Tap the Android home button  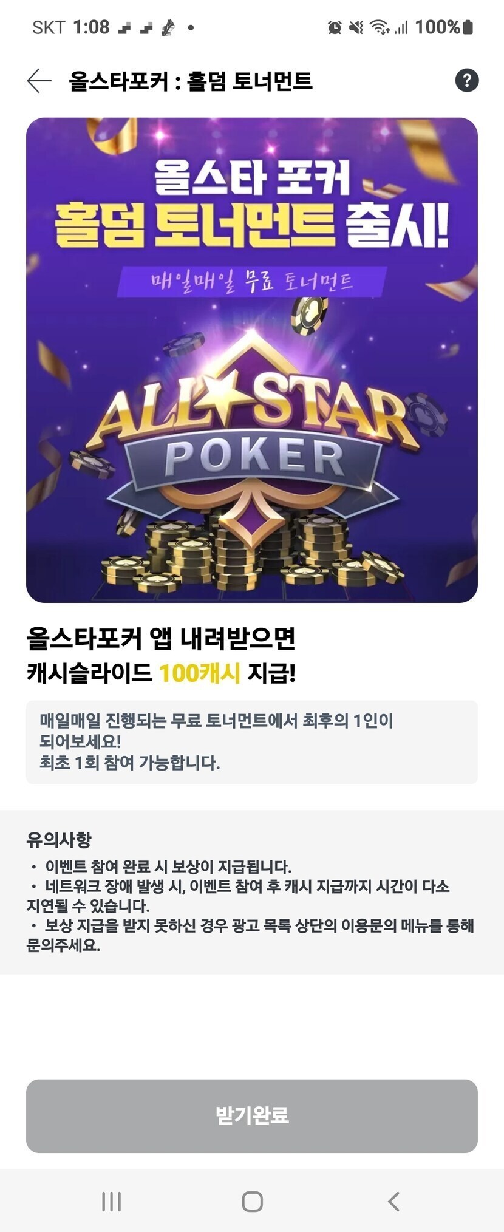coord(252,1201)
